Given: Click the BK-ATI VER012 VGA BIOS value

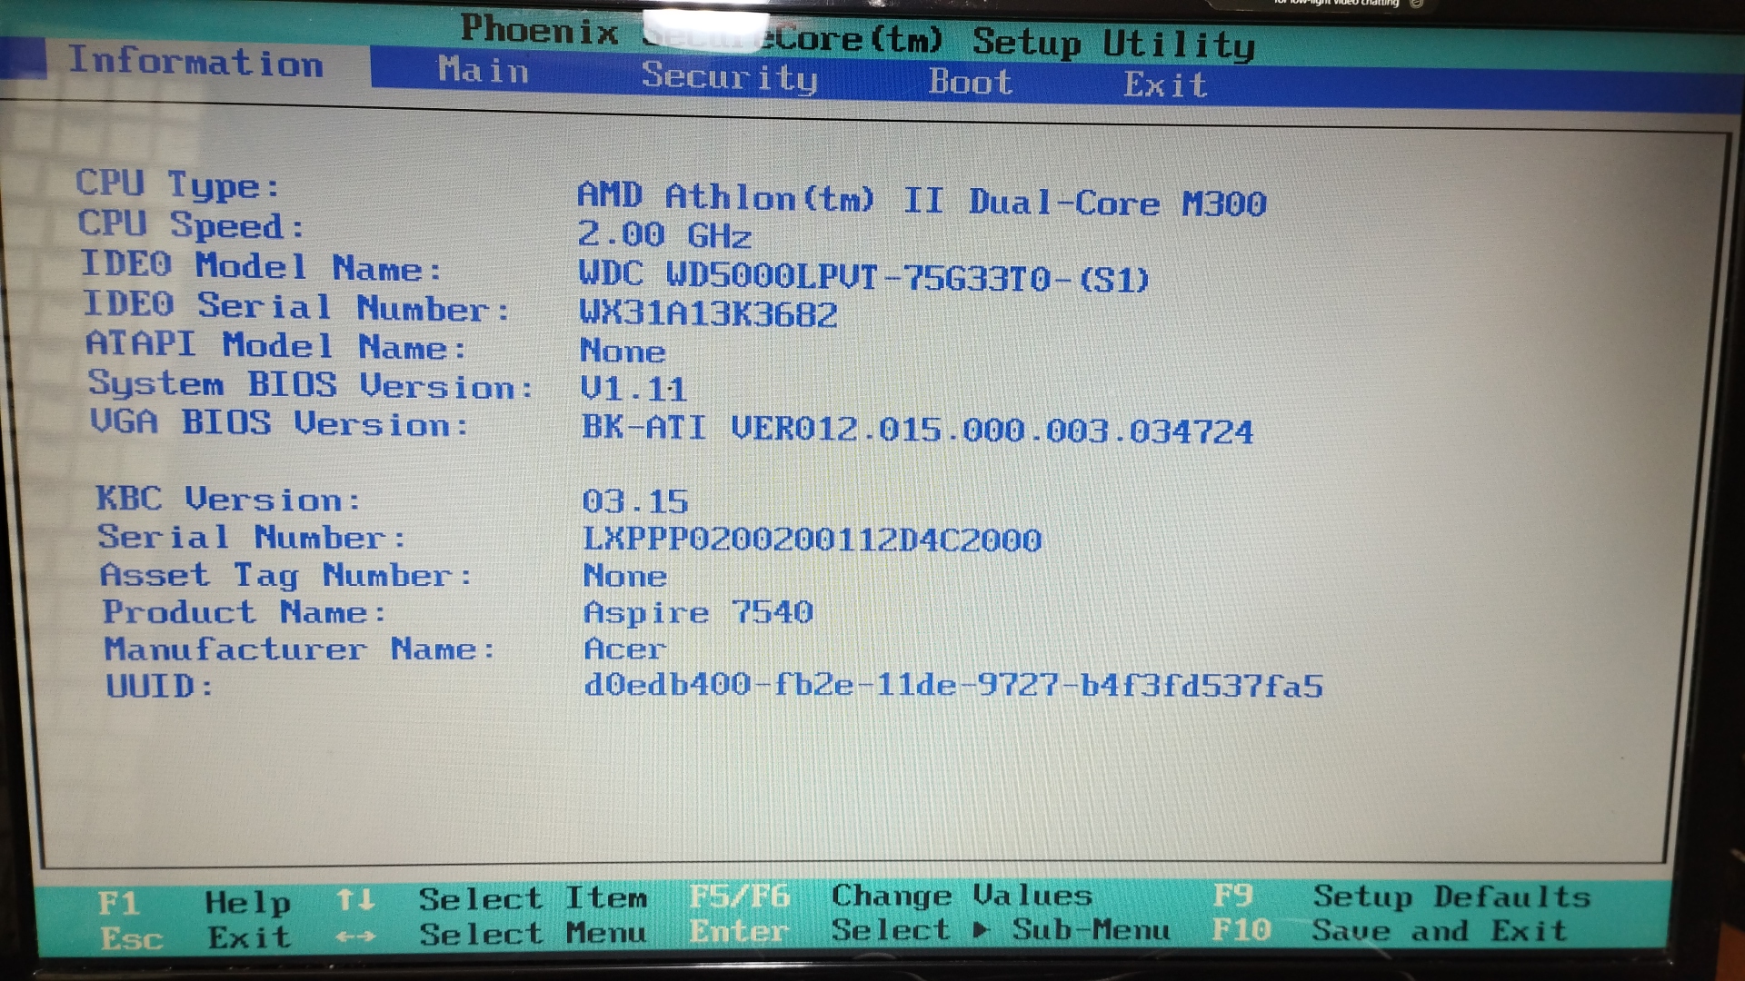Looking at the screenshot, I should click(x=917, y=429).
